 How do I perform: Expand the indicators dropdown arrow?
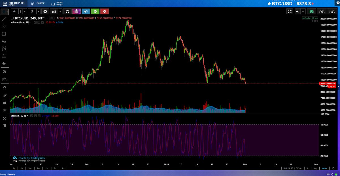pos(60,12)
